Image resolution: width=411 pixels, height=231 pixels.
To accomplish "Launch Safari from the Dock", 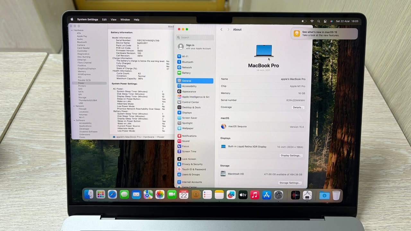I will click(112, 194).
